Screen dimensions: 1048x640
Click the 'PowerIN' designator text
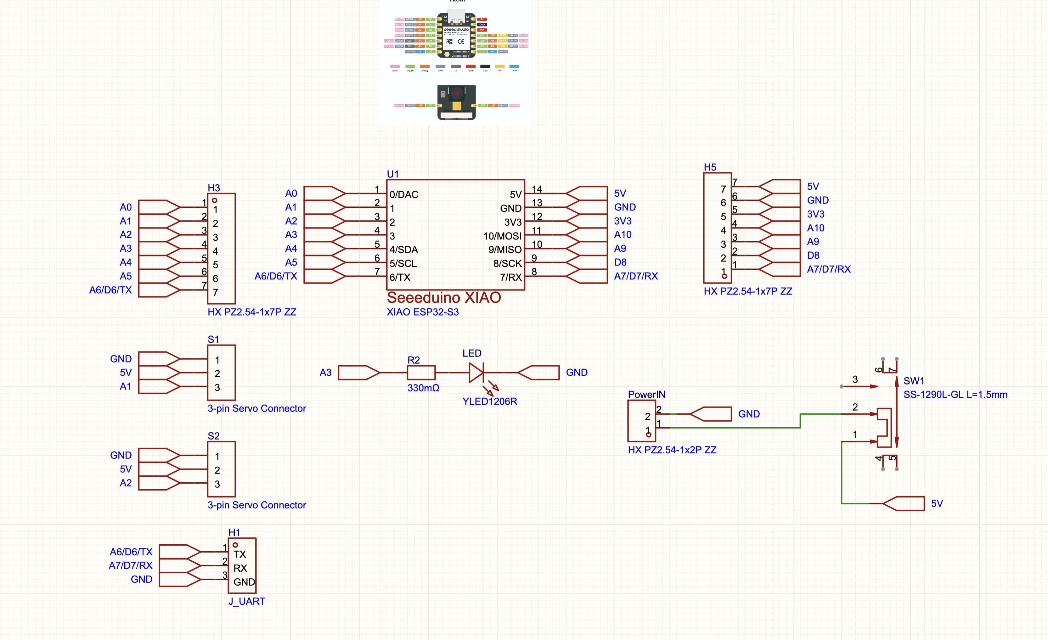[646, 395]
